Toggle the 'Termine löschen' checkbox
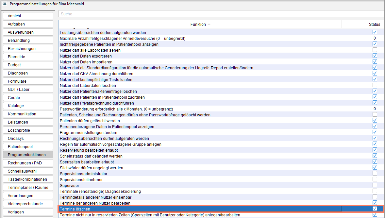 pyautogui.click(x=375, y=209)
